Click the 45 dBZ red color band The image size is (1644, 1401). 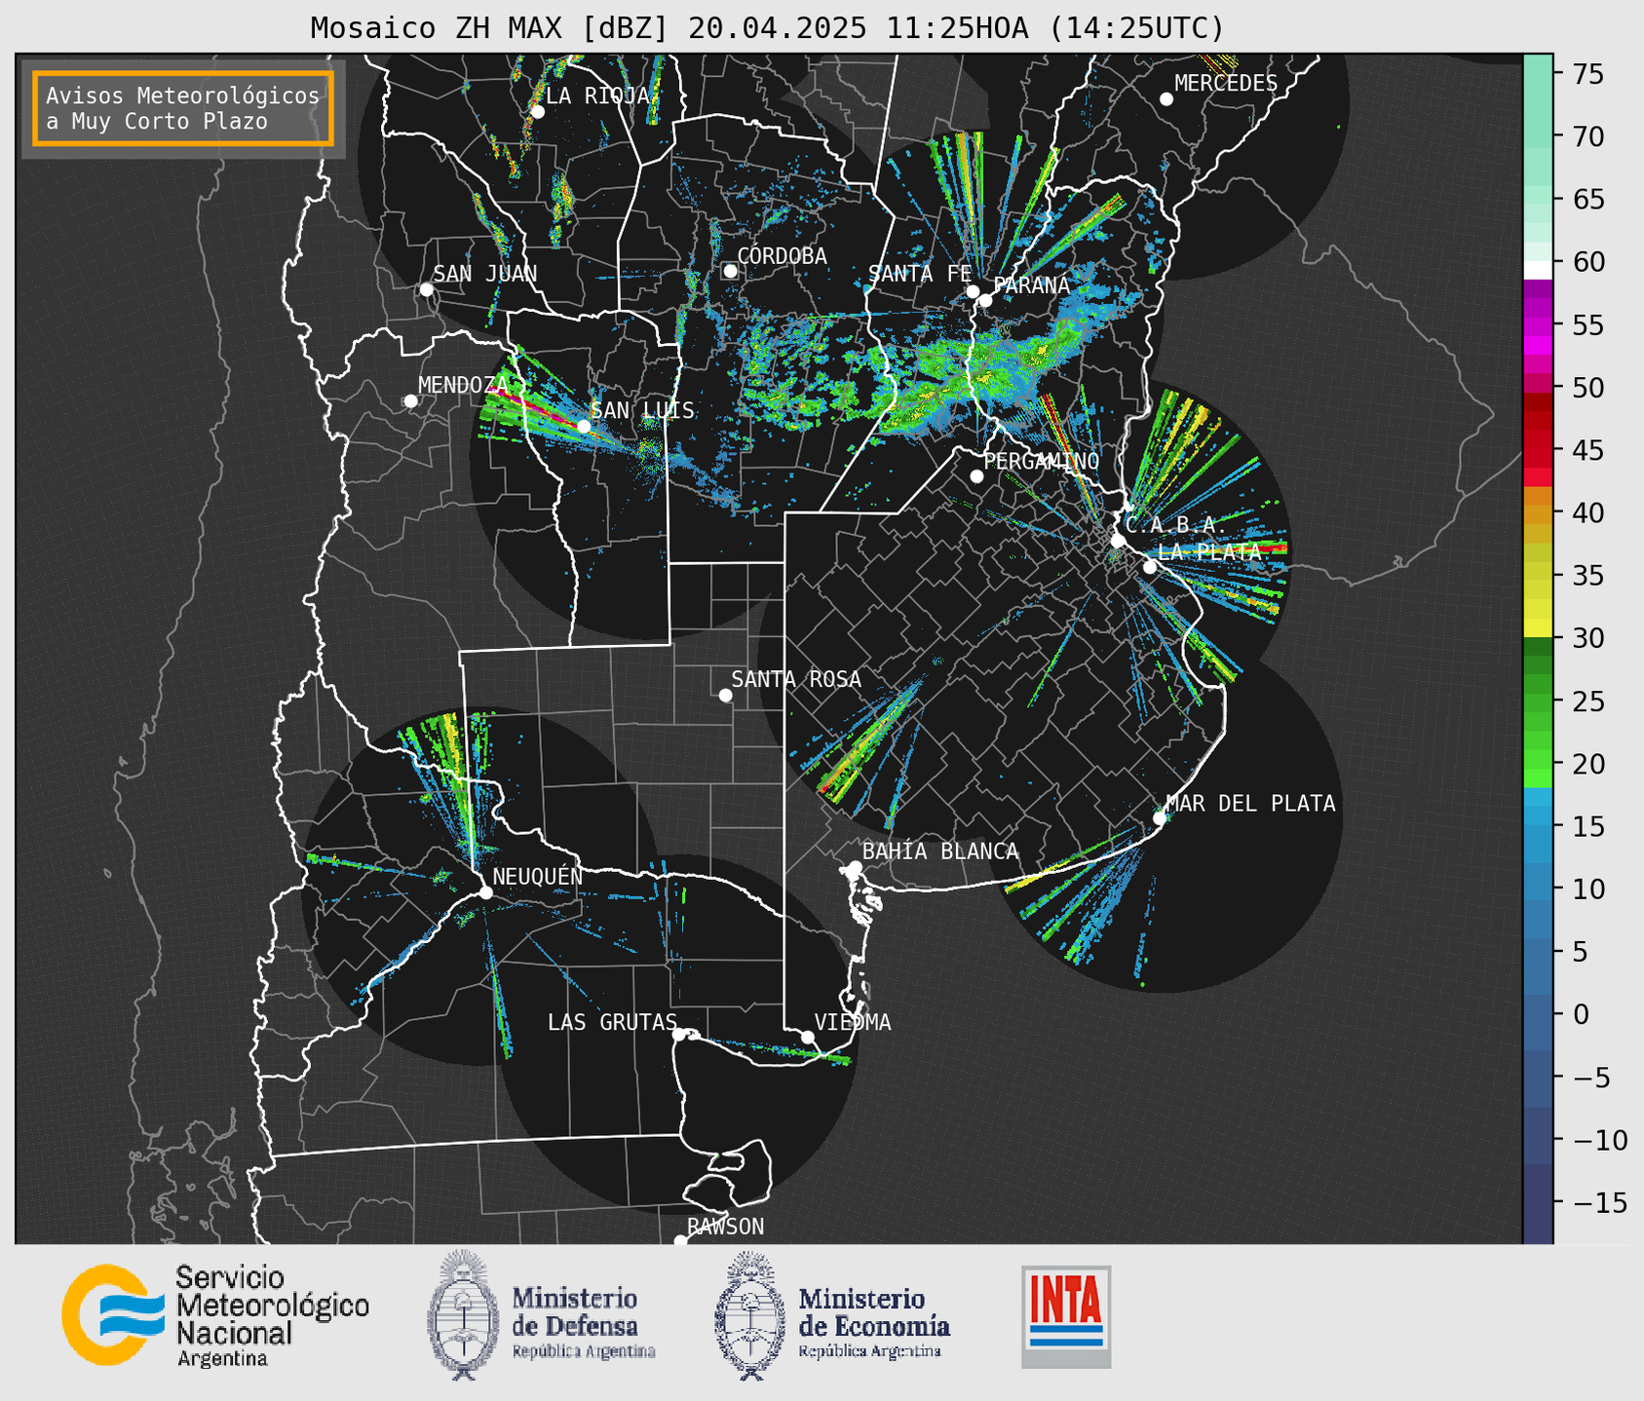click(1538, 450)
